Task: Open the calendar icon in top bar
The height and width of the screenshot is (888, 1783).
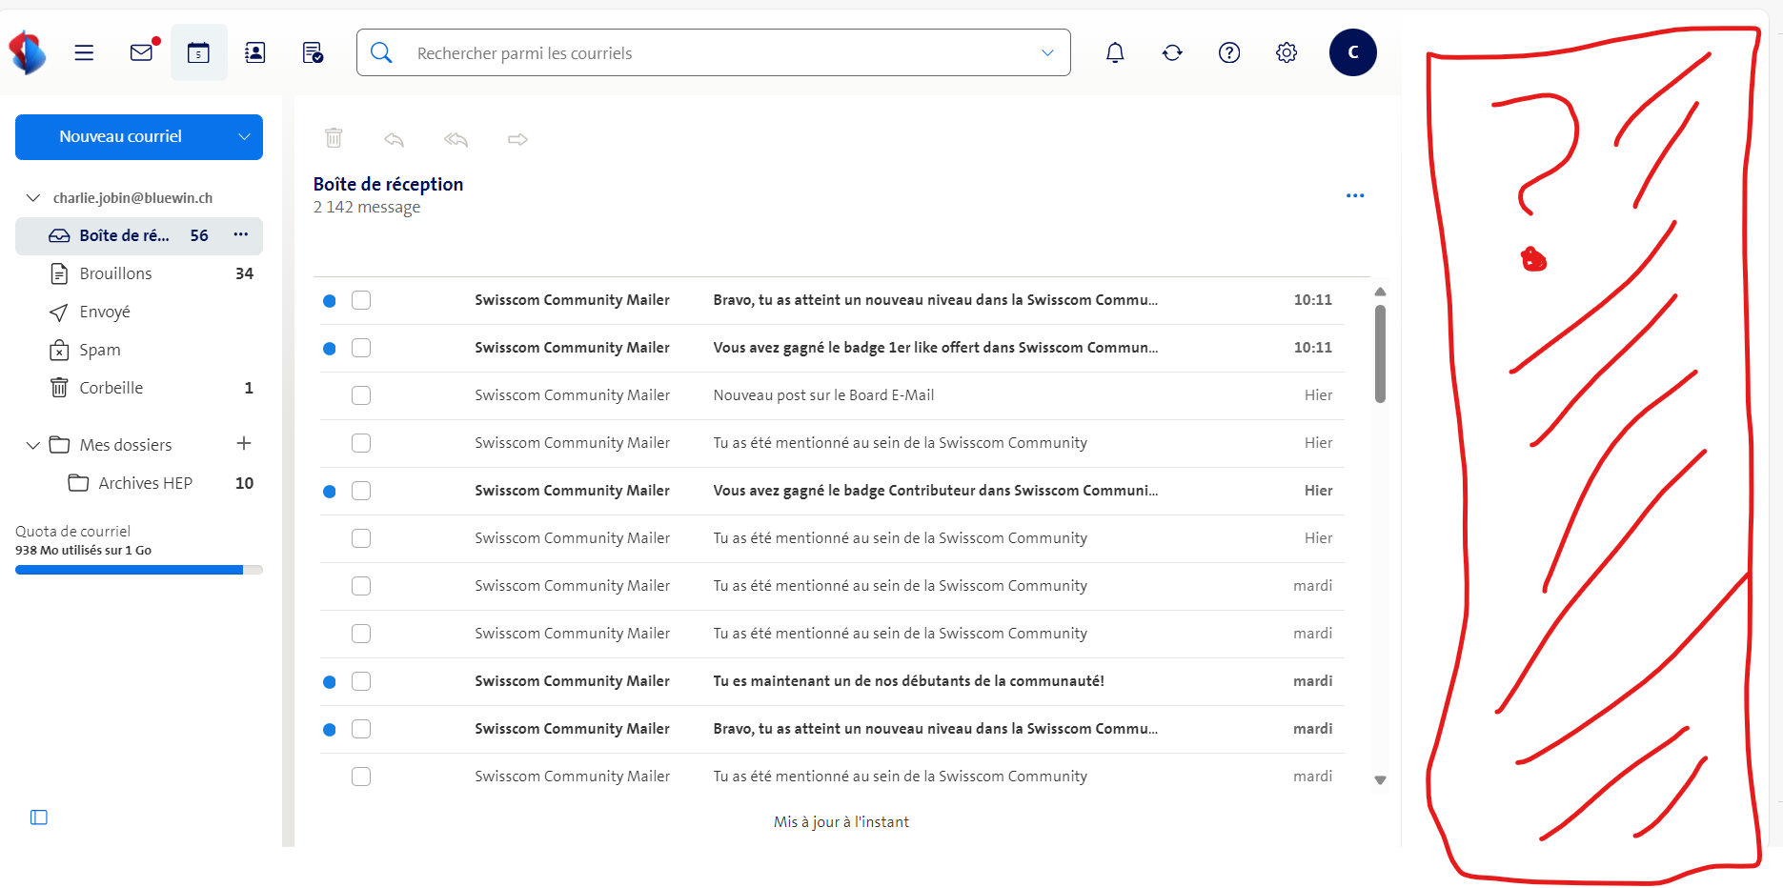Action: point(198,52)
